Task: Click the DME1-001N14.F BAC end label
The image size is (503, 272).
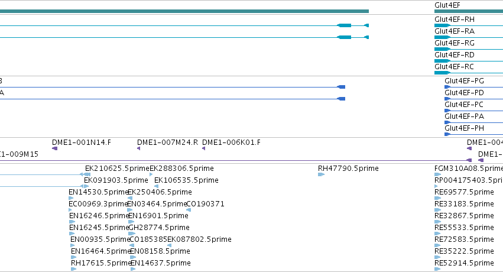Action: [x=82, y=143]
